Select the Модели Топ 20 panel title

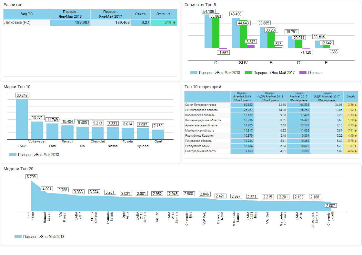coord(18,168)
